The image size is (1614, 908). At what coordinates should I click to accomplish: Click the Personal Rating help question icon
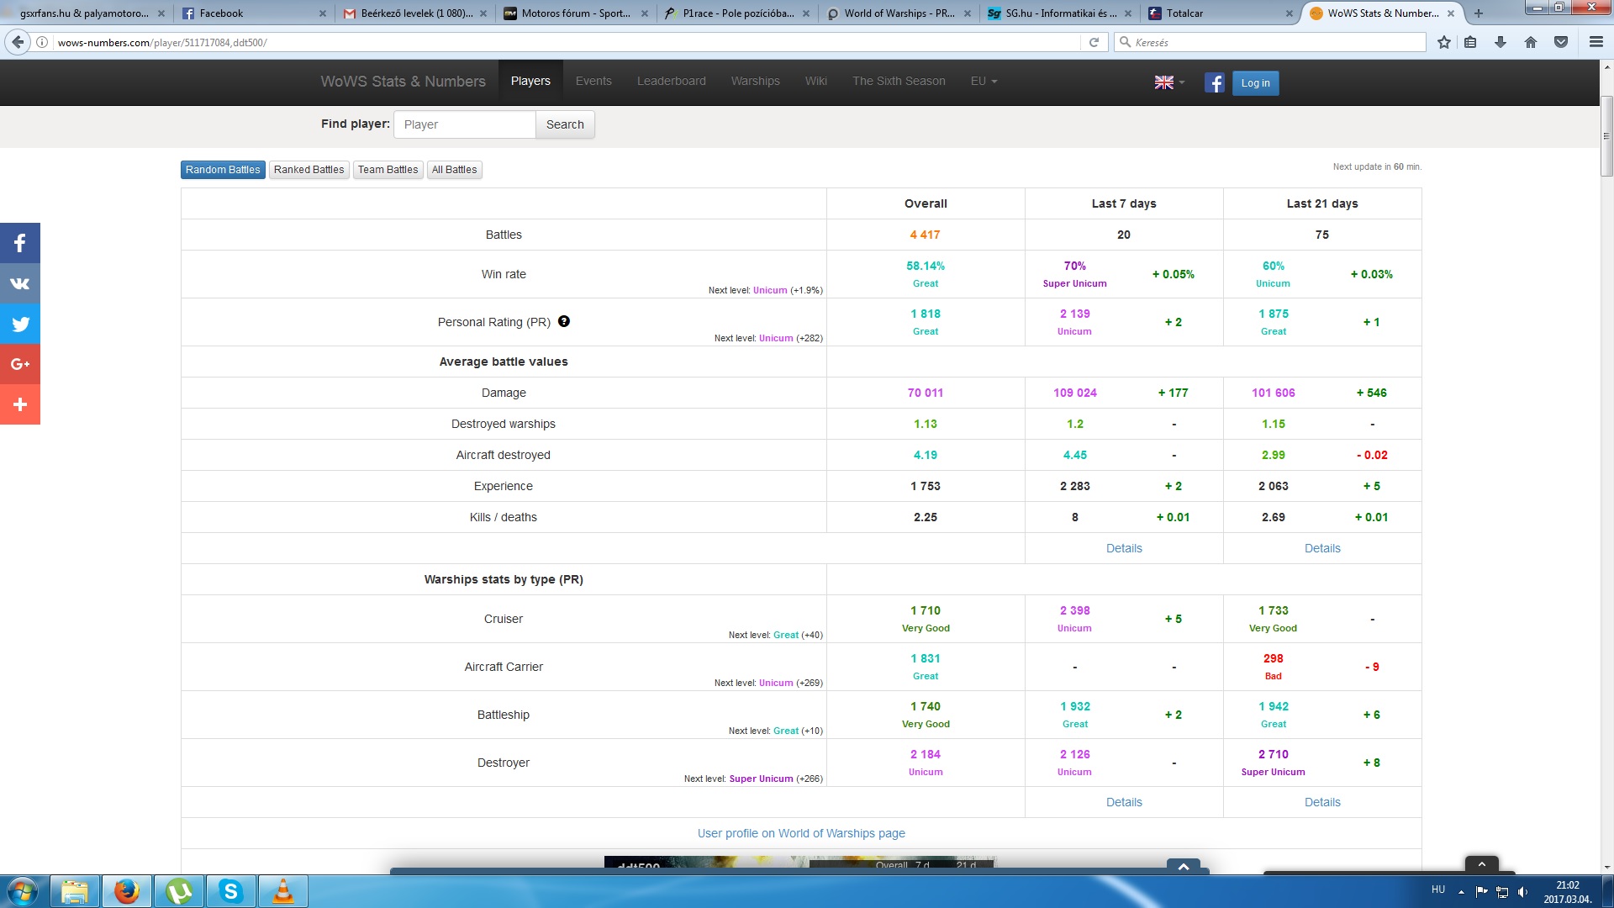[564, 321]
